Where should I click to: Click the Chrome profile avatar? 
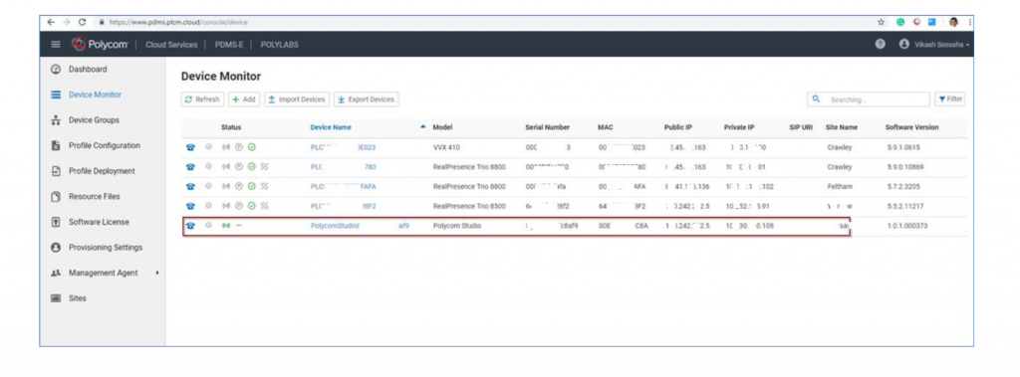953,22
